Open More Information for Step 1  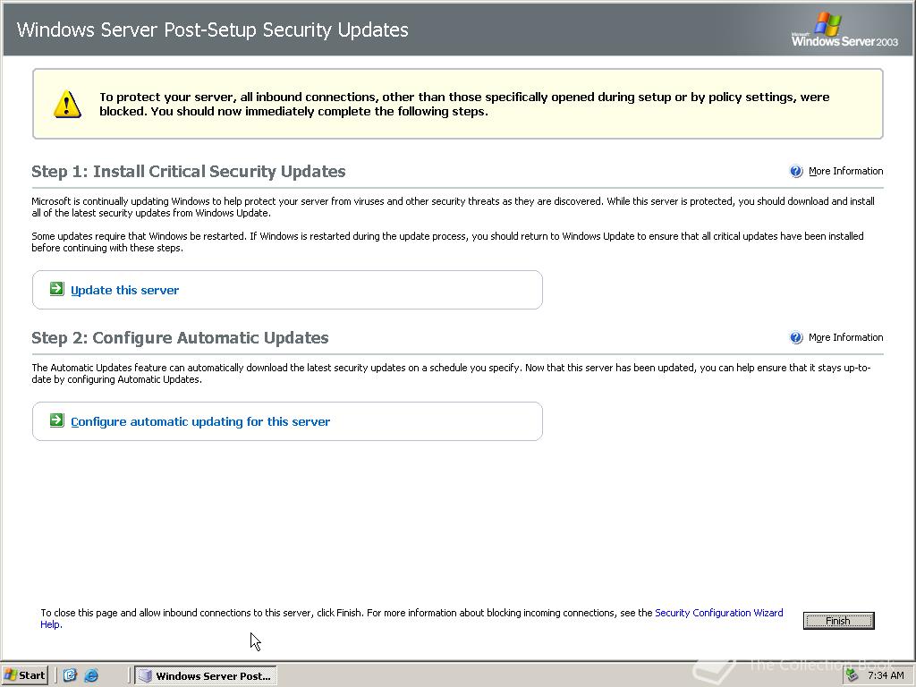846,171
